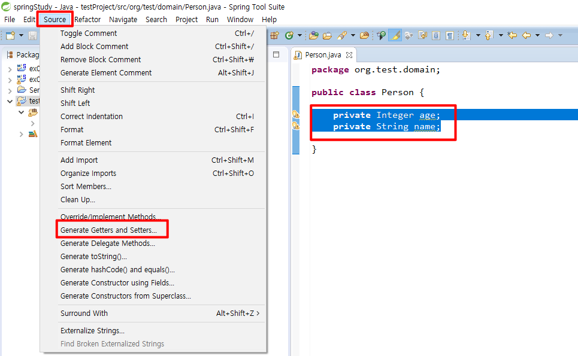Toggle Block Selection Mode icon
This screenshot has width=578, height=356.
click(x=436, y=35)
